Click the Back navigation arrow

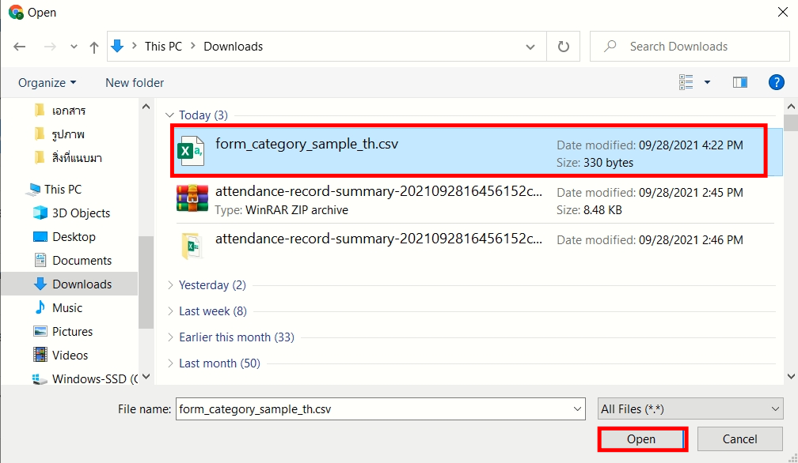(20, 47)
